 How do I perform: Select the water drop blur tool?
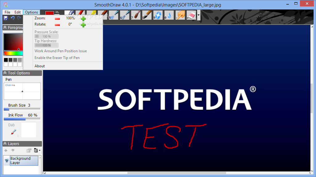(169, 15)
